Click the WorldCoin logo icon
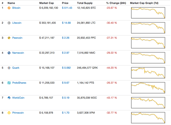 [9, 98]
